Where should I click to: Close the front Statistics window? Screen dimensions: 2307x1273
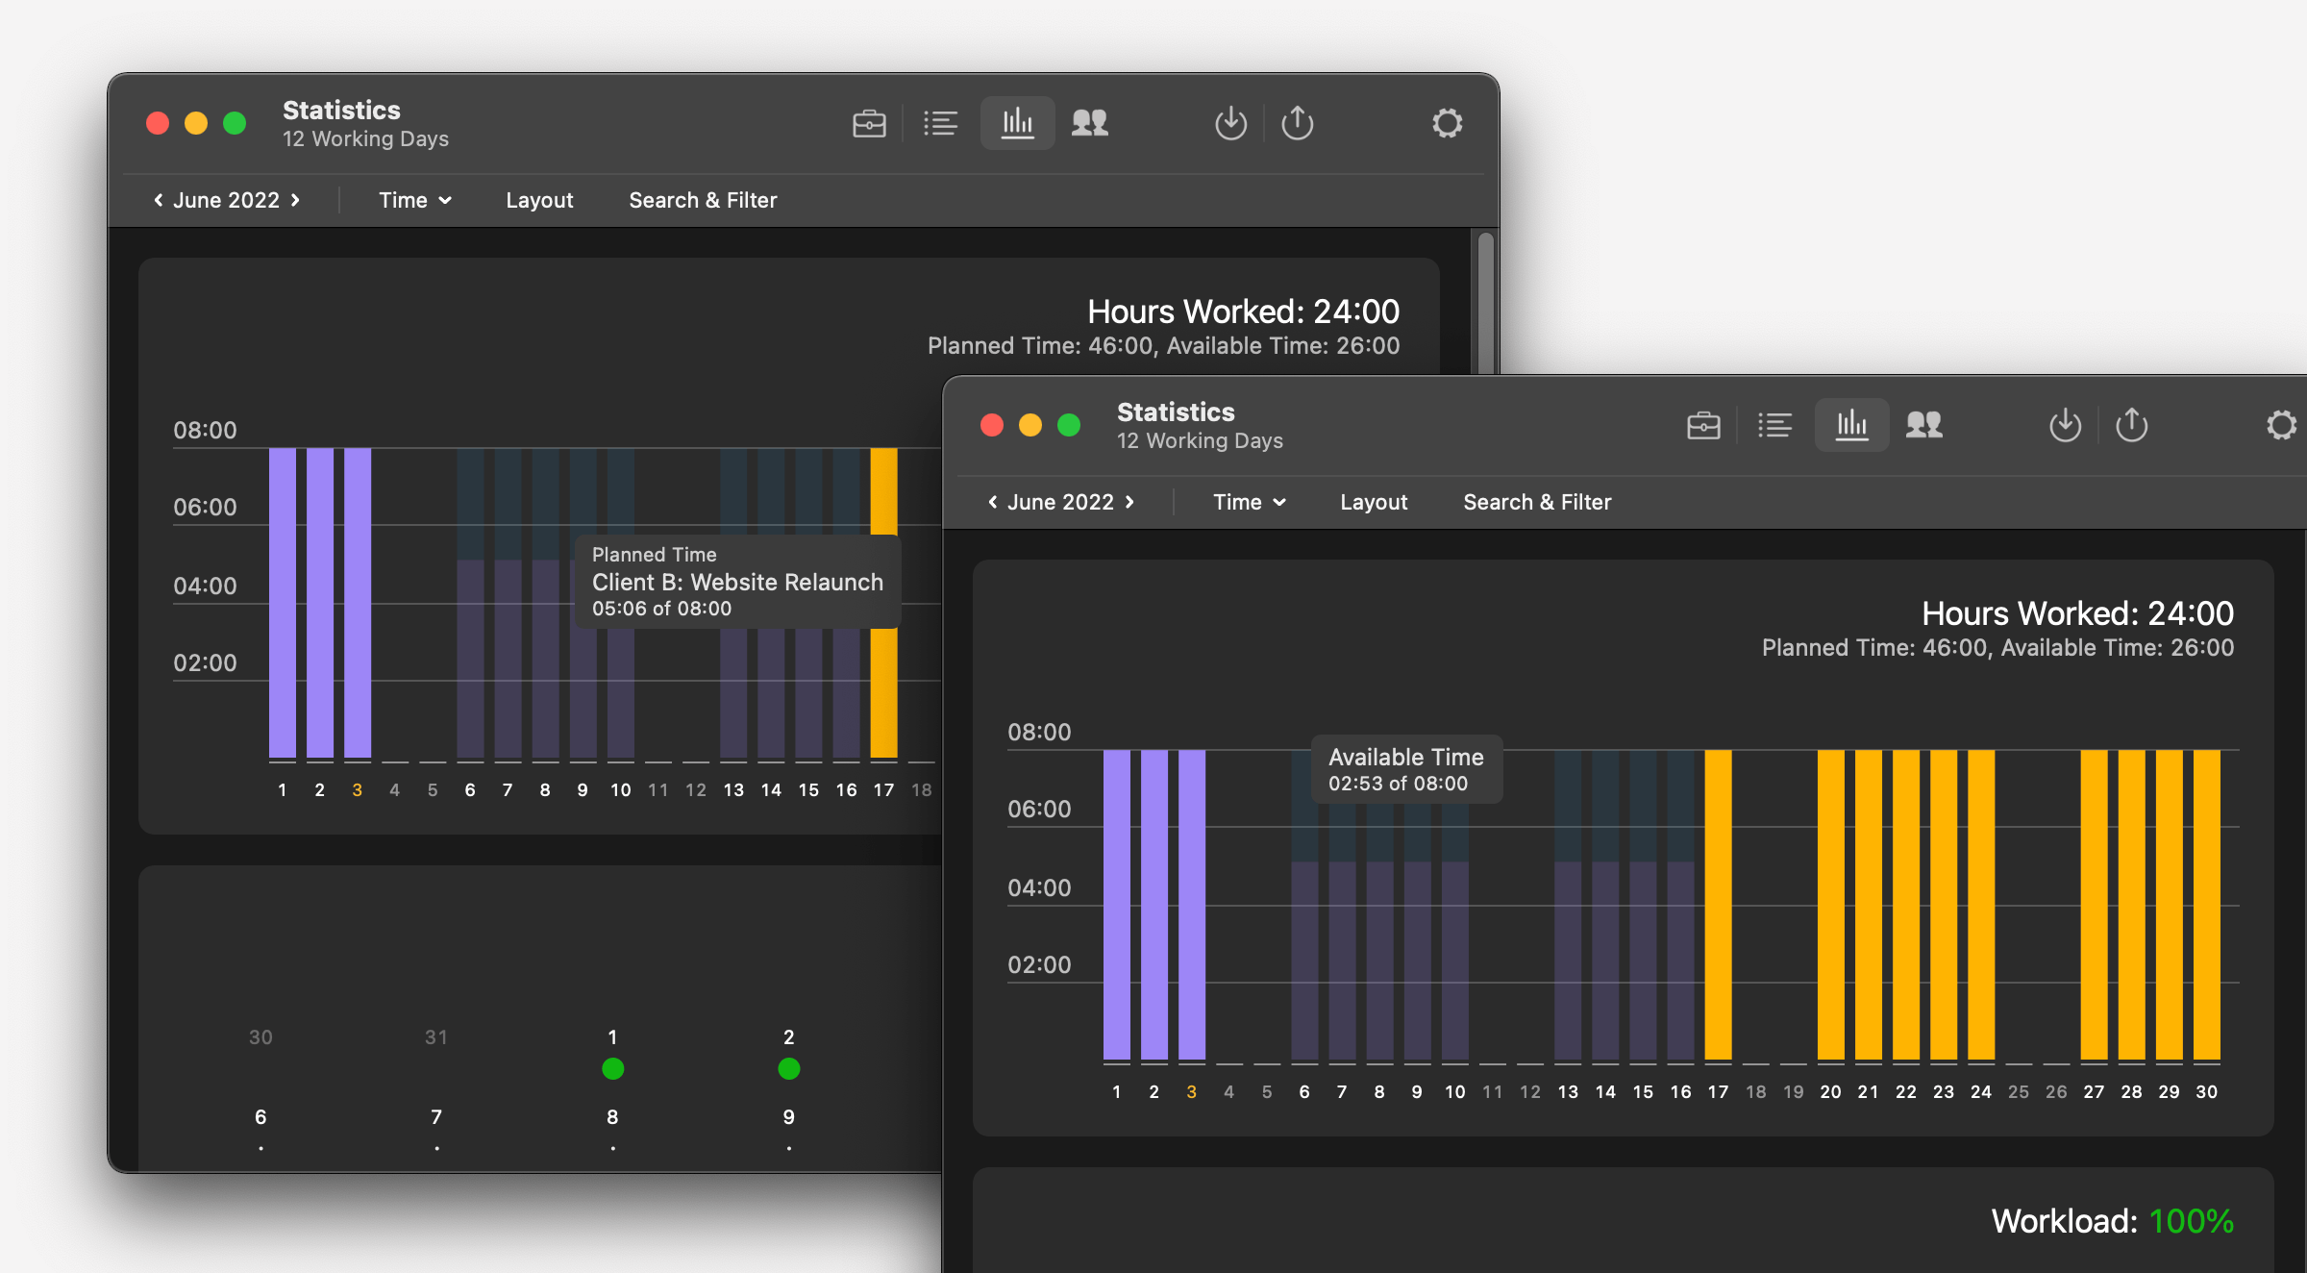[992, 425]
